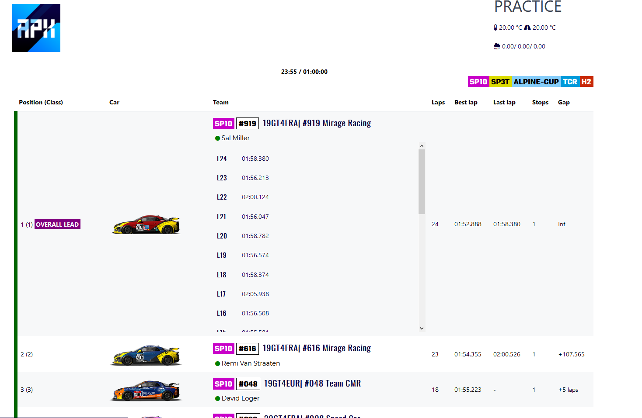Click the OVERALL LEAD label
This screenshot has width=642, height=418.
57,225
